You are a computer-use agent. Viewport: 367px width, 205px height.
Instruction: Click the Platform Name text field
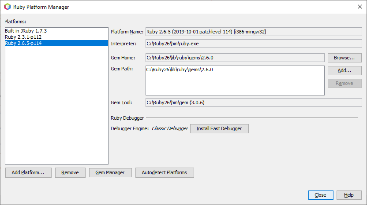click(x=254, y=32)
